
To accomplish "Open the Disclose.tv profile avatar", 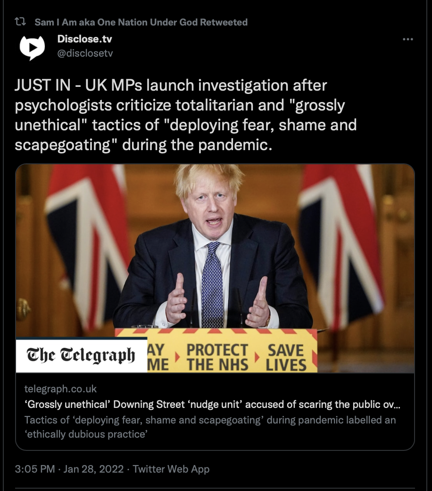I will [x=32, y=47].
